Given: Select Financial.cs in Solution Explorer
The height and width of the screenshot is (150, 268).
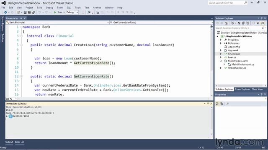Looking at the screenshot, I should 234,54.
